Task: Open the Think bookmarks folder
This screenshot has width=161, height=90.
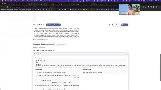Action: pyautogui.click(x=28, y=10)
